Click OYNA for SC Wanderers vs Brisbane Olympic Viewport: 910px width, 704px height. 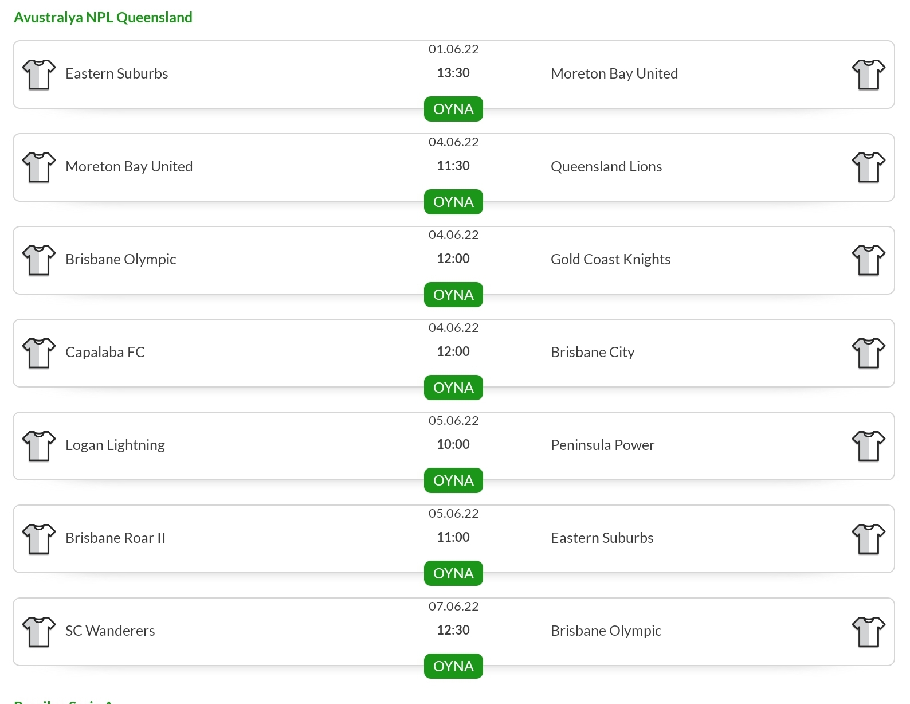tap(453, 666)
